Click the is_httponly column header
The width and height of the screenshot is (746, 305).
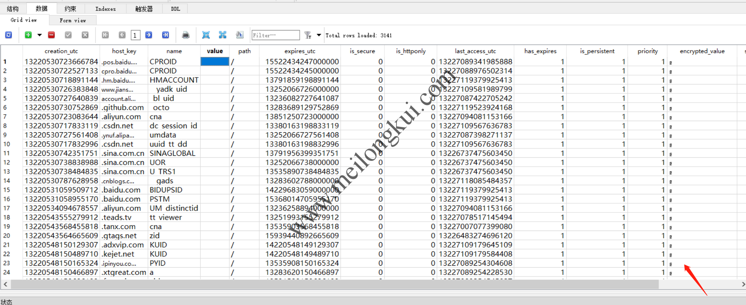click(411, 51)
